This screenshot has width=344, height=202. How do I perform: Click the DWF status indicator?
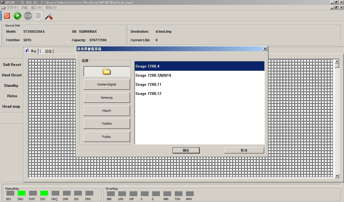tap(33, 193)
